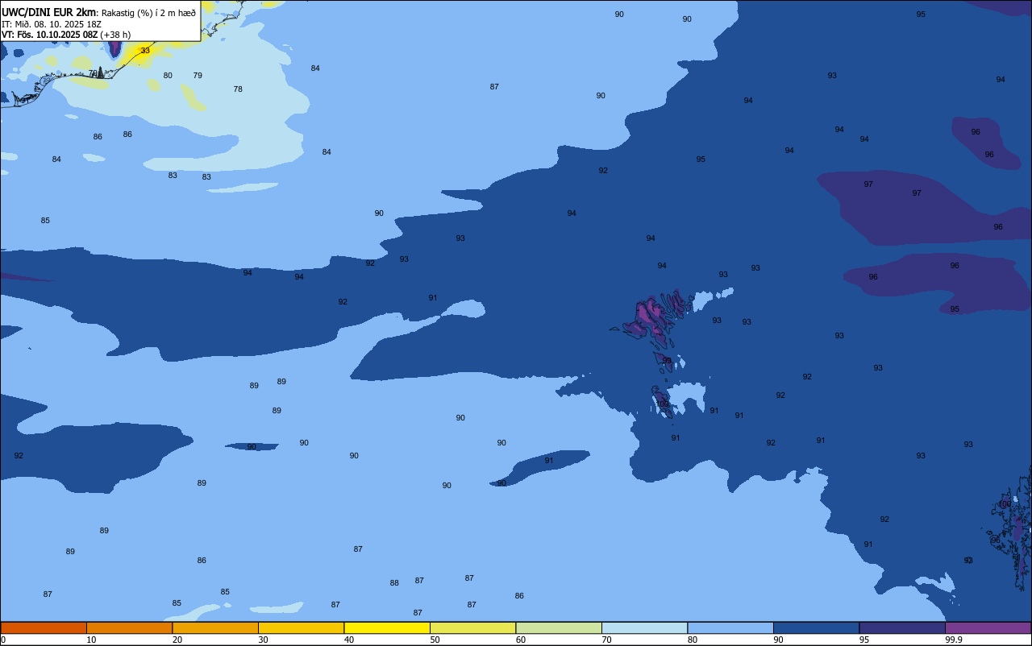This screenshot has width=1032, height=646.
Task: Click the map title 'UWC/DINI EUR 2km'
Action: coord(48,12)
